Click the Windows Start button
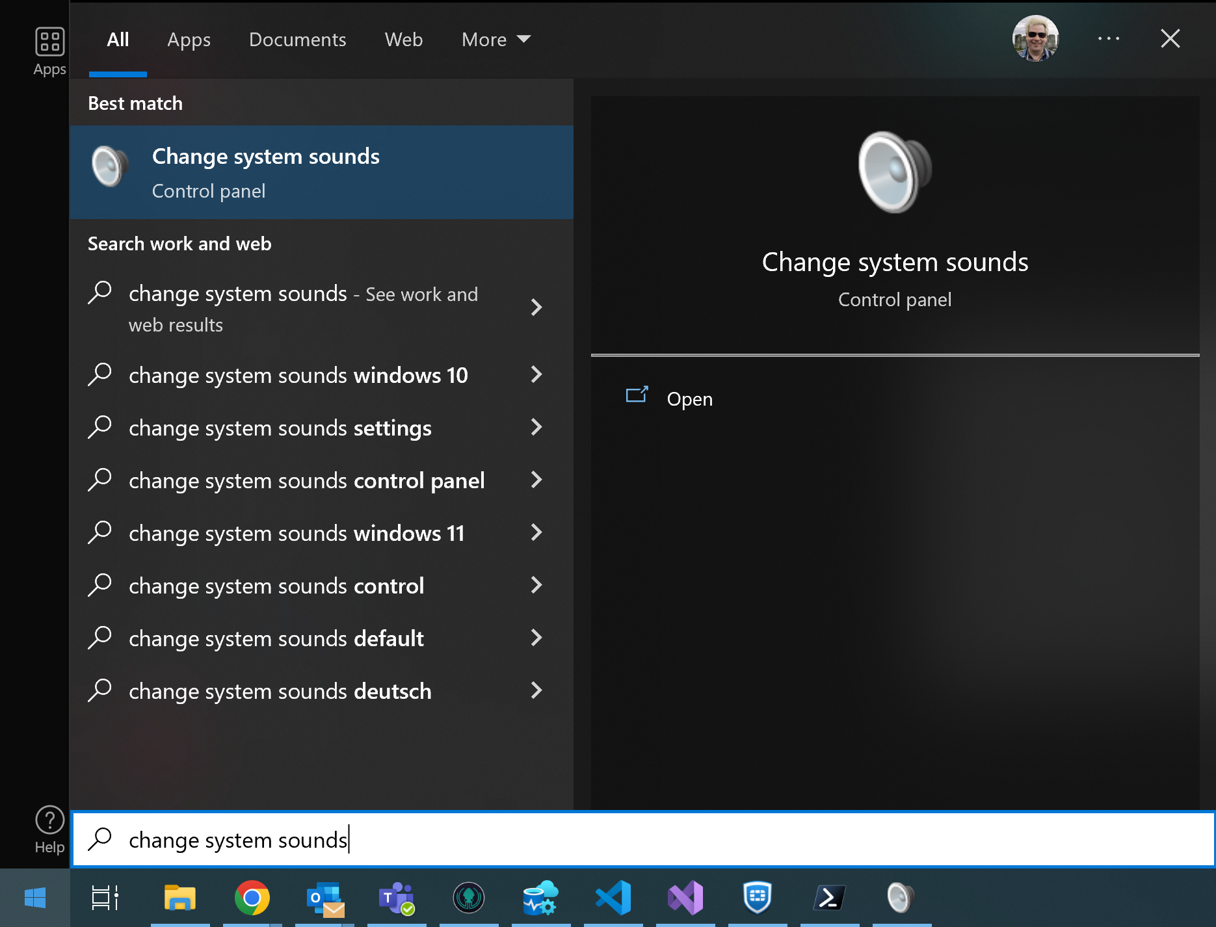 [34, 898]
